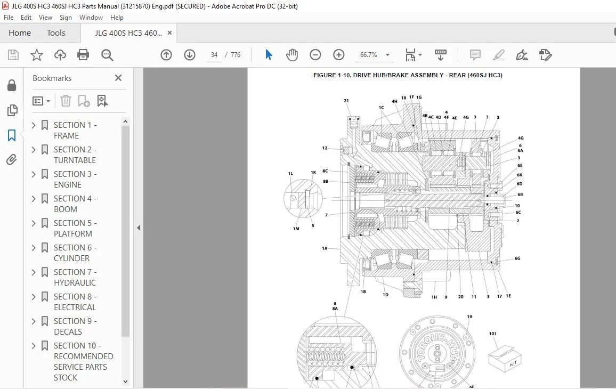
Task: Expand SECTION 2 - TURNTABLE bookmark
Action: [x=34, y=150]
